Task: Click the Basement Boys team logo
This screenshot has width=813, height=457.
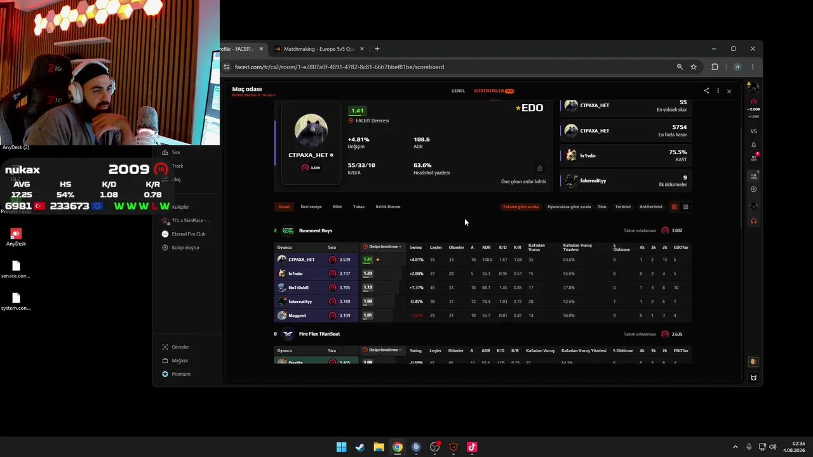Action: pos(288,230)
